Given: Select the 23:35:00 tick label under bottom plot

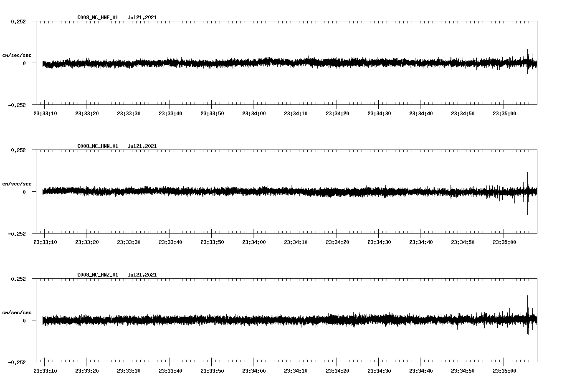Looking at the screenshot, I should coord(504,370).
